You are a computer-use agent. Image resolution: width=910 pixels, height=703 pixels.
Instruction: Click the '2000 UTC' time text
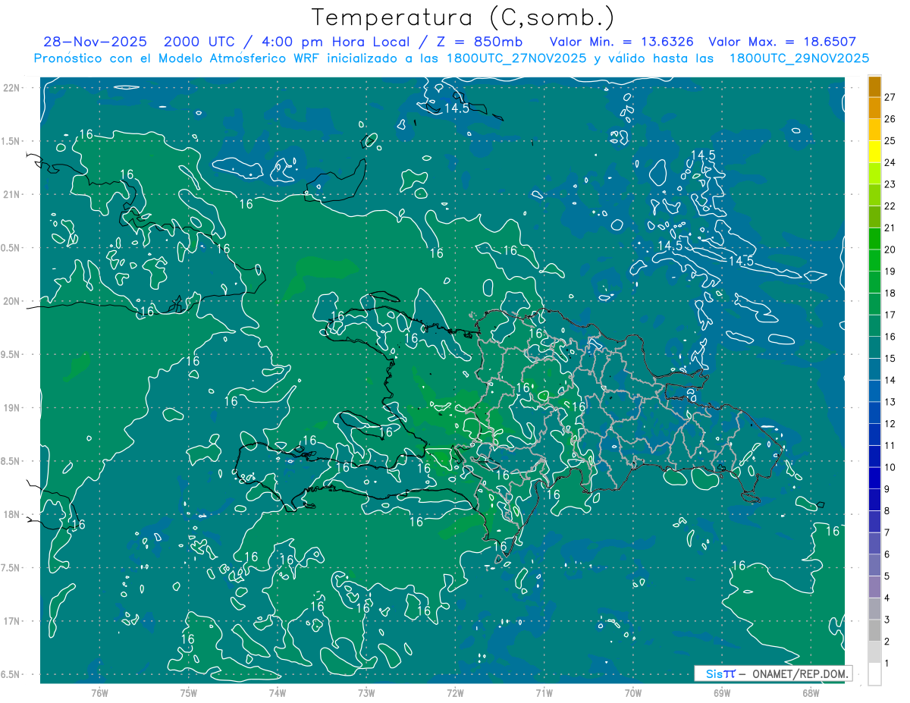[201, 42]
